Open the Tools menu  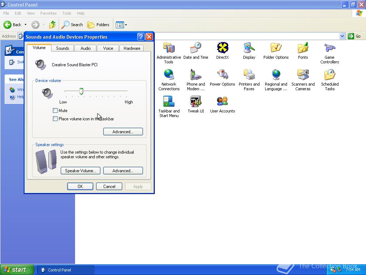coord(67,13)
